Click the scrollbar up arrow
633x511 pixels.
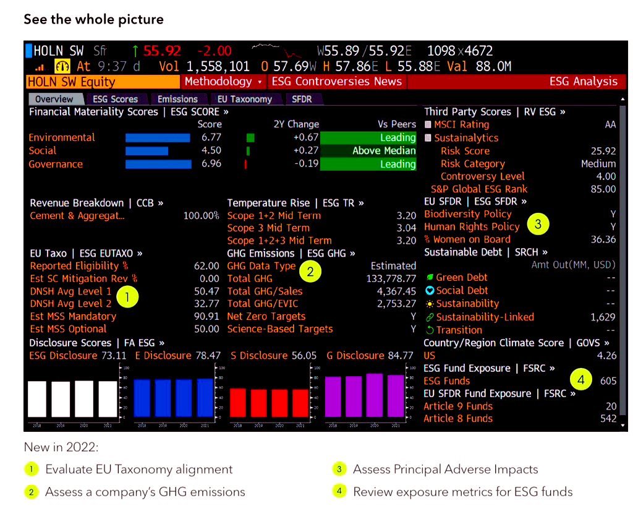pyautogui.click(x=622, y=100)
